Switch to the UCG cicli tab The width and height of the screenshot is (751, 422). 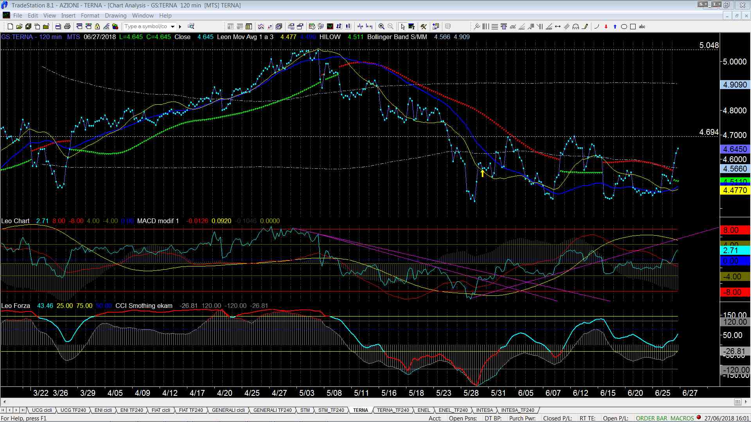tap(42, 410)
